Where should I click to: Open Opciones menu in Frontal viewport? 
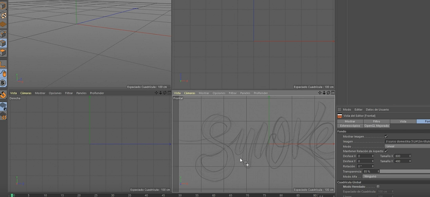coord(219,93)
